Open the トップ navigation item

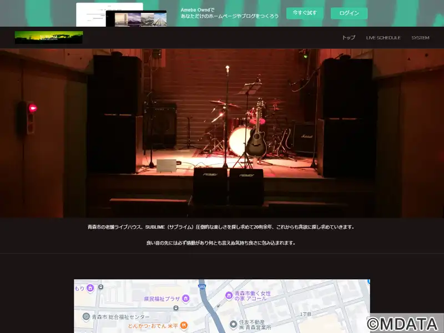tap(349, 38)
